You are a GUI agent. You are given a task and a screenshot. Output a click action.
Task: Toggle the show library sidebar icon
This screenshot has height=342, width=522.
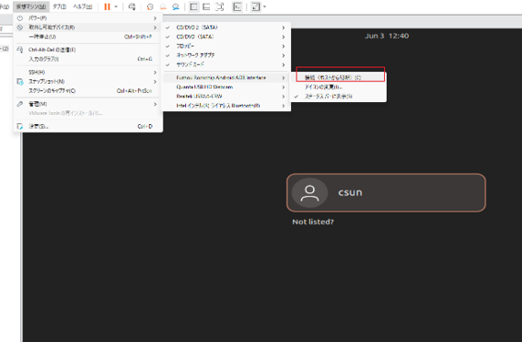click(193, 6)
